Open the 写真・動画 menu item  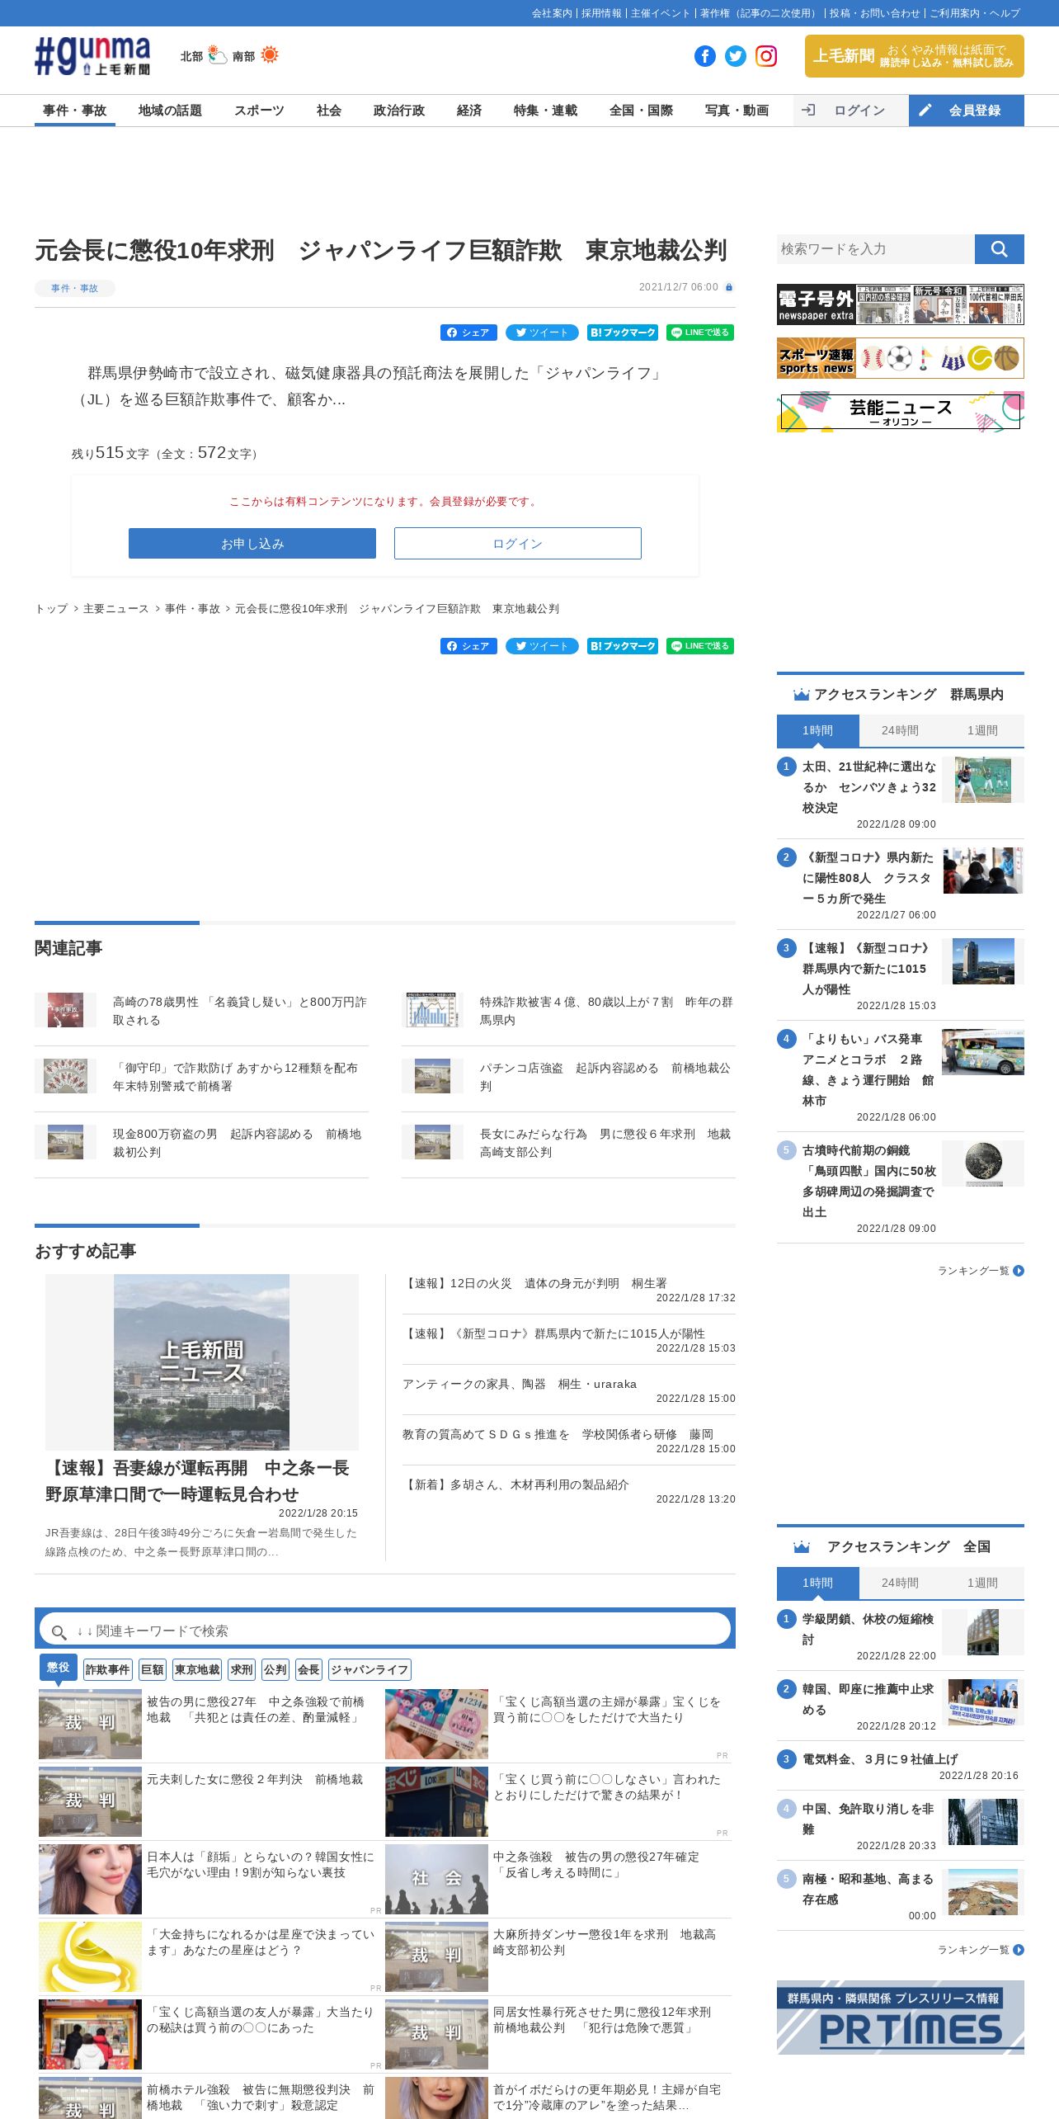pos(737,111)
